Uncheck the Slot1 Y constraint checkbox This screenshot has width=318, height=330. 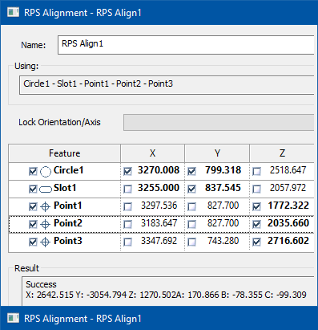(x=191, y=189)
